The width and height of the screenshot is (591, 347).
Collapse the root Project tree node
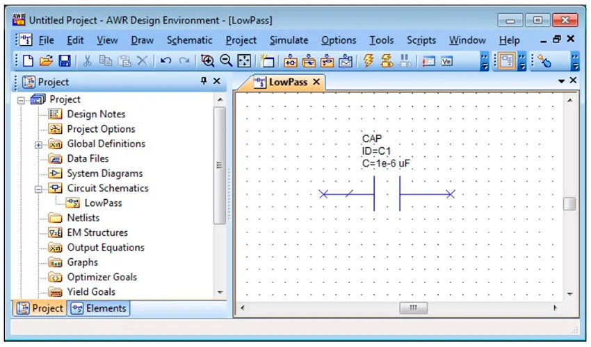pyautogui.click(x=22, y=100)
